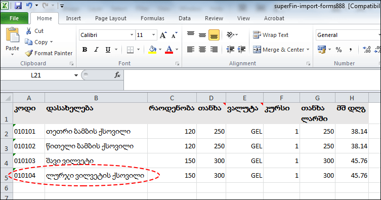The width and height of the screenshot is (381, 200).
Task: Open the Calibri font name dropdown
Action: 132,35
